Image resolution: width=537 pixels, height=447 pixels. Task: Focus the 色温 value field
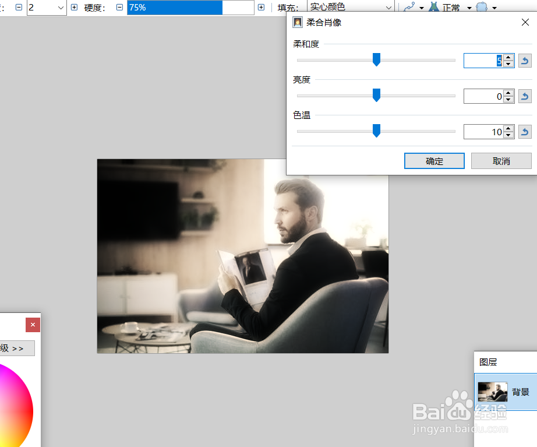(483, 132)
